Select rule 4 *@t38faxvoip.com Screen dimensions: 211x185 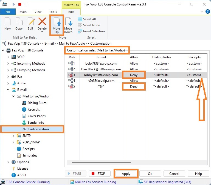click(x=137, y=81)
